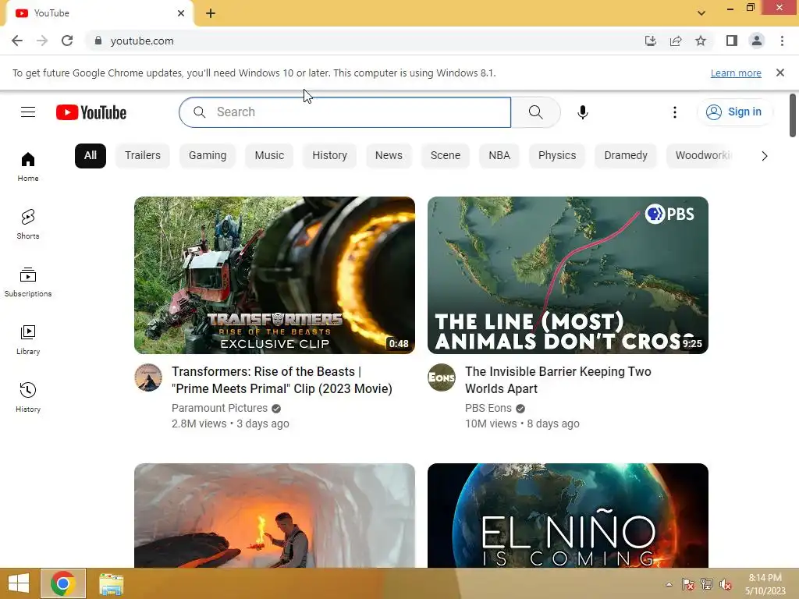Open the Action Center flag icon
Viewport: 799px width, 599px height.
coord(688,584)
